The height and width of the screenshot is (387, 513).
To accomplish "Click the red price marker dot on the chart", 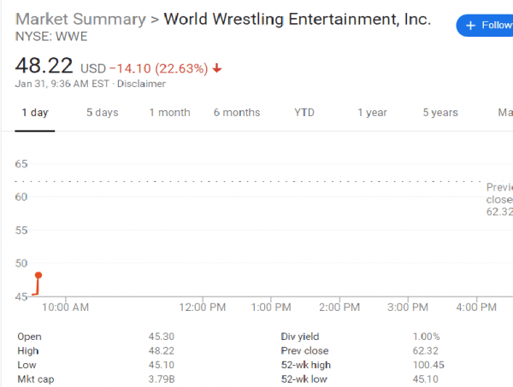I will click(38, 275).
